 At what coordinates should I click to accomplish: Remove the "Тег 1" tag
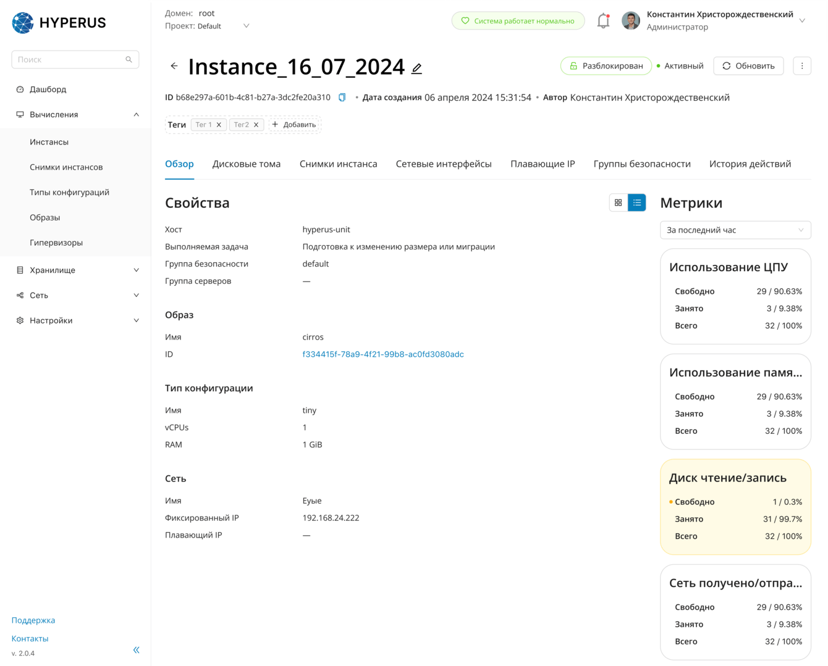point(219,125)
